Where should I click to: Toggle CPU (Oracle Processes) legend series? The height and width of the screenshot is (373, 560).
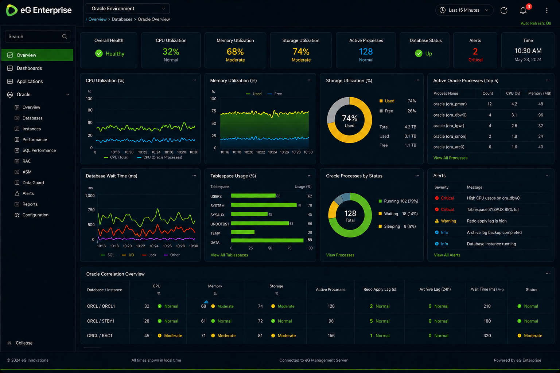tap(160, 157)
